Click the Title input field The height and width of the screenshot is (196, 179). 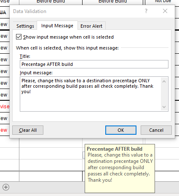pos(94,64)
